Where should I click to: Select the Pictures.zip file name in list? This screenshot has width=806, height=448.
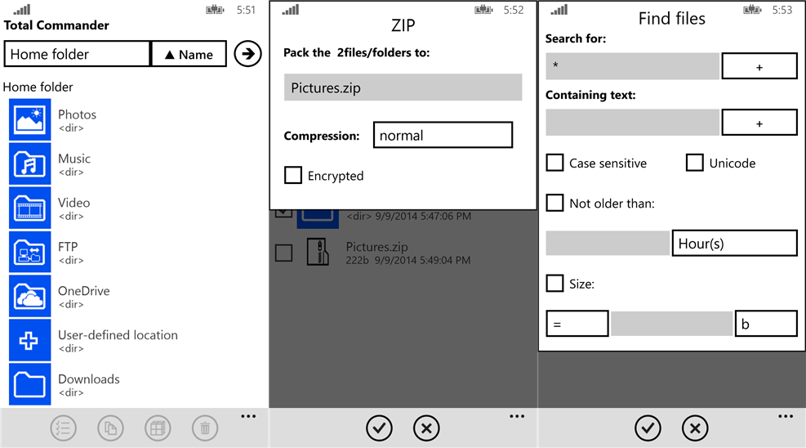point(376,247)
